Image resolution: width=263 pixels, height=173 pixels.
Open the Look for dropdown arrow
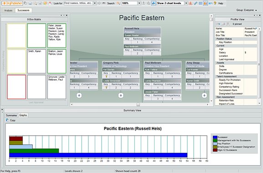coord(95,3)
